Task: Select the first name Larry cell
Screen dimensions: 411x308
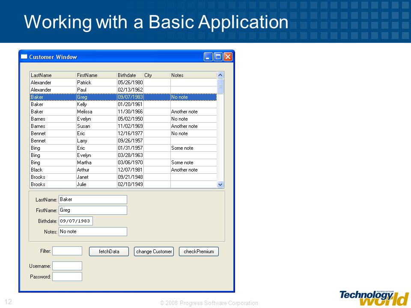Action: coord(96,141)
